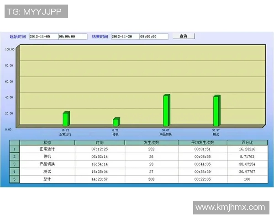Screen dimensions: 274x219
Task: Select the 停机 green bar in chart
Action: (x=116, y=122)
